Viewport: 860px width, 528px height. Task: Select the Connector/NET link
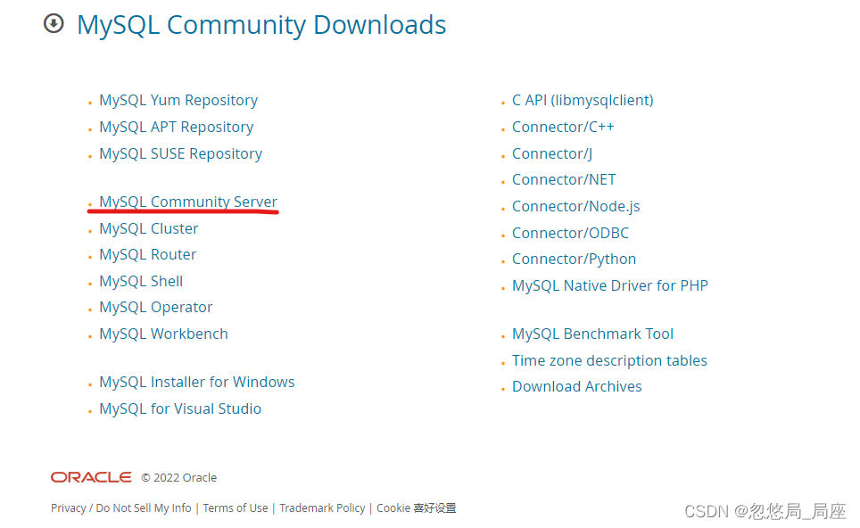pos(564,180)
